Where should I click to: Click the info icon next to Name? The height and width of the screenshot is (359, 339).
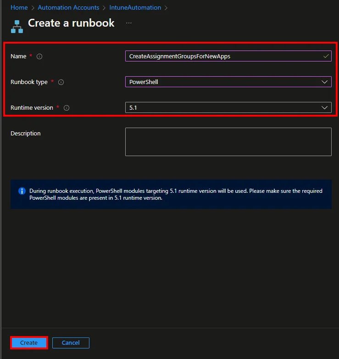(39, 56)
